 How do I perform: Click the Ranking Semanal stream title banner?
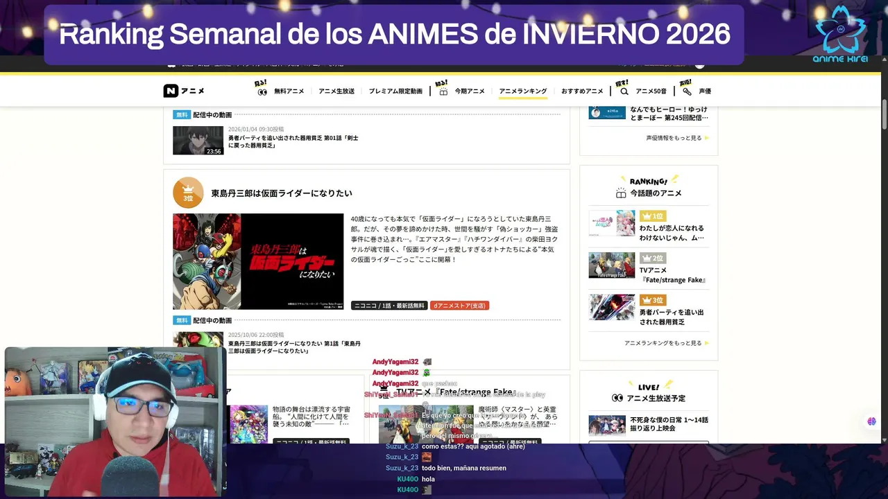click(394, 35)
